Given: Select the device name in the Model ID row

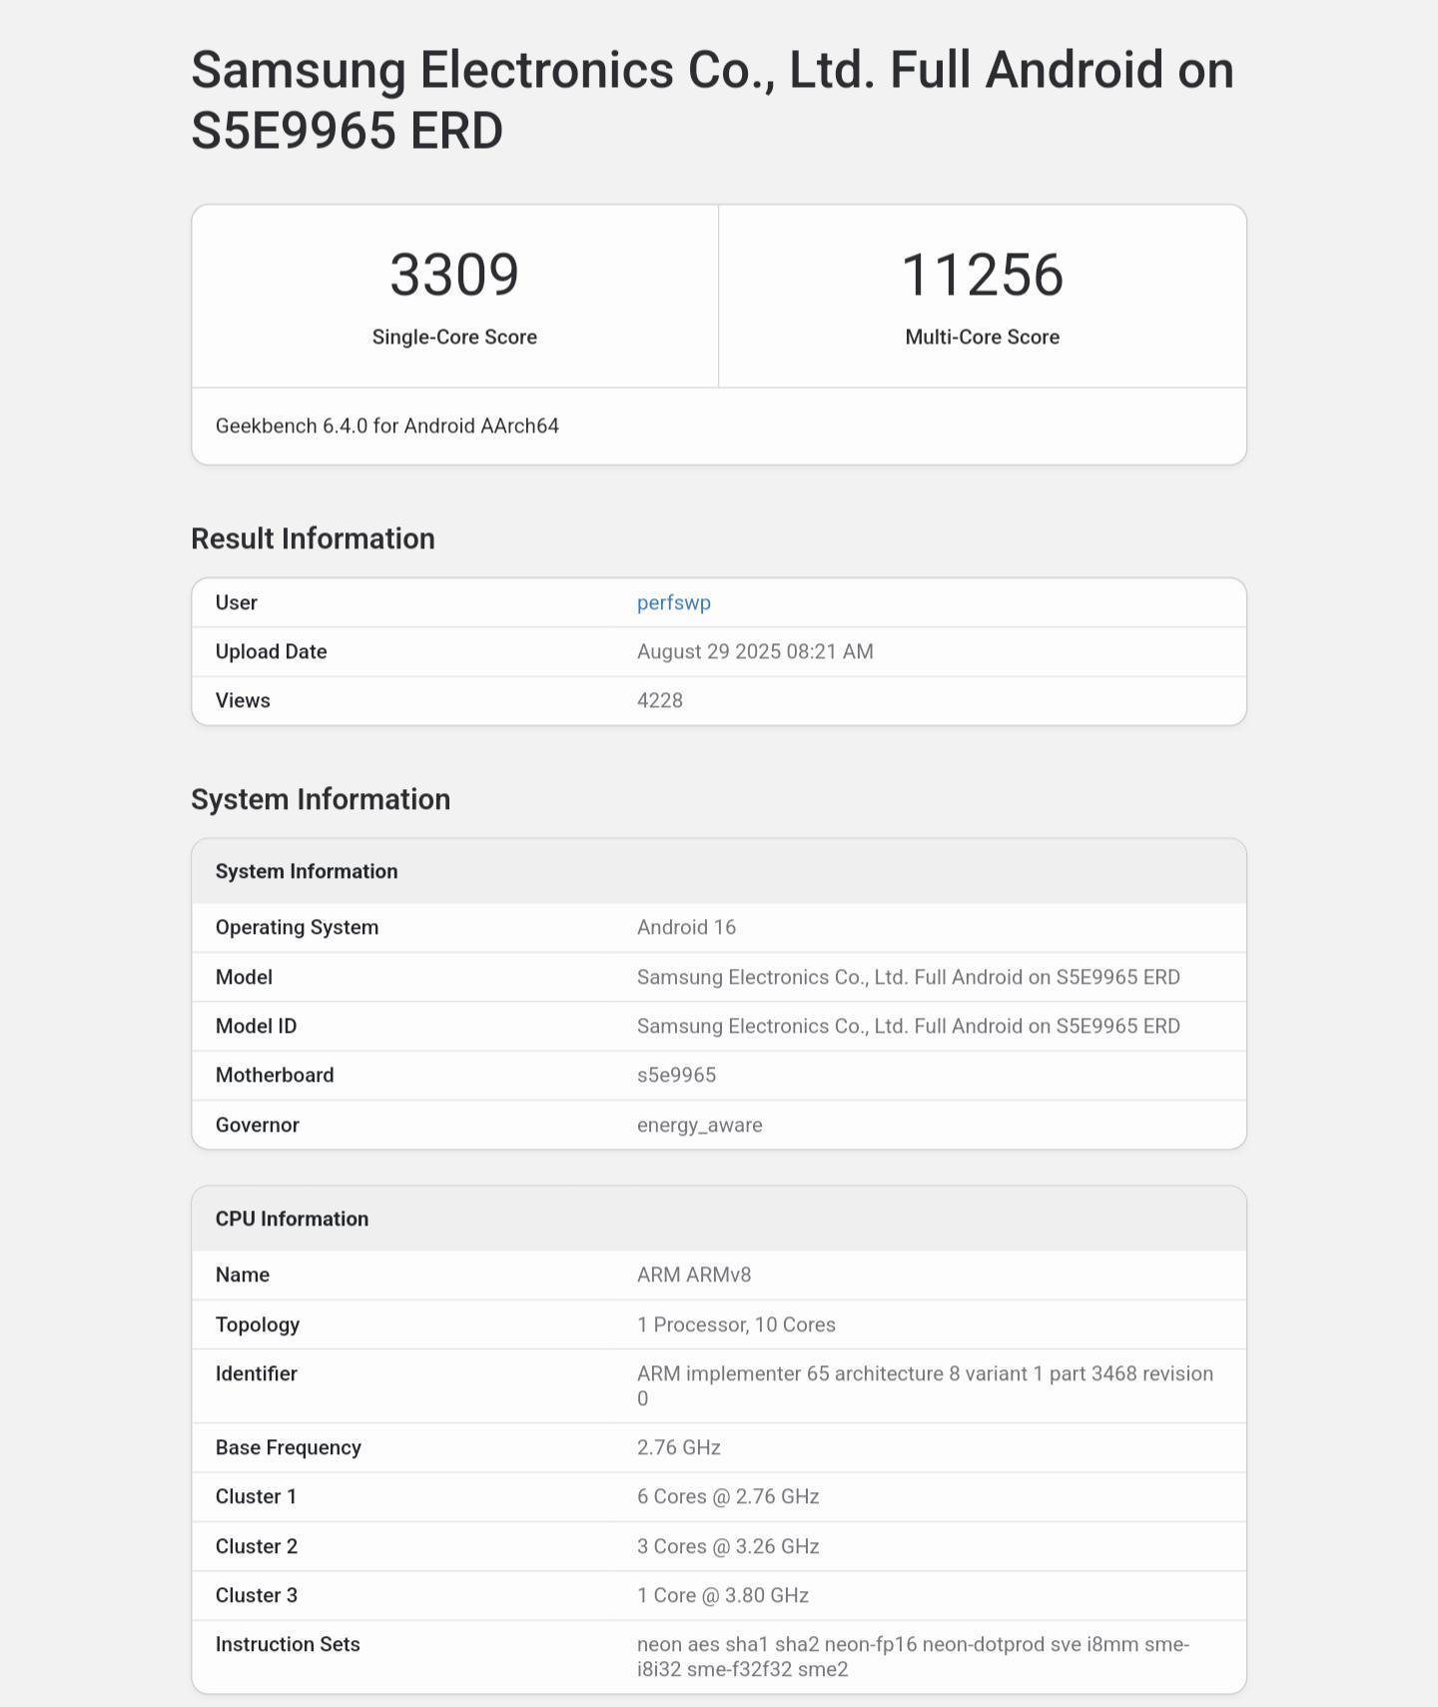Looking at the screenshot, I should [909, 1026].
